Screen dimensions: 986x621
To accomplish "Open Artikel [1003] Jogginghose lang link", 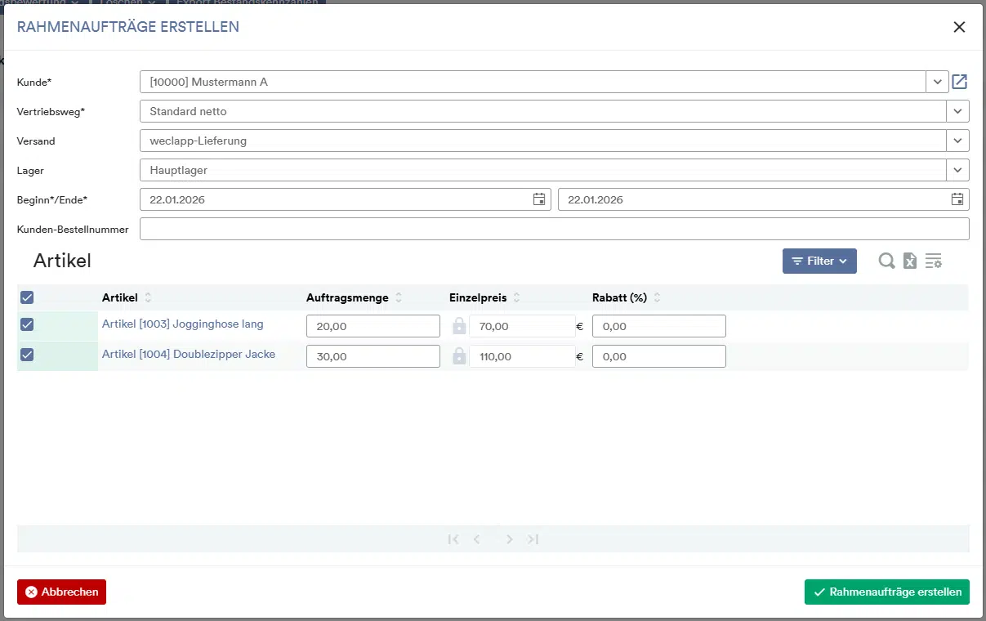I will [182, 324].
